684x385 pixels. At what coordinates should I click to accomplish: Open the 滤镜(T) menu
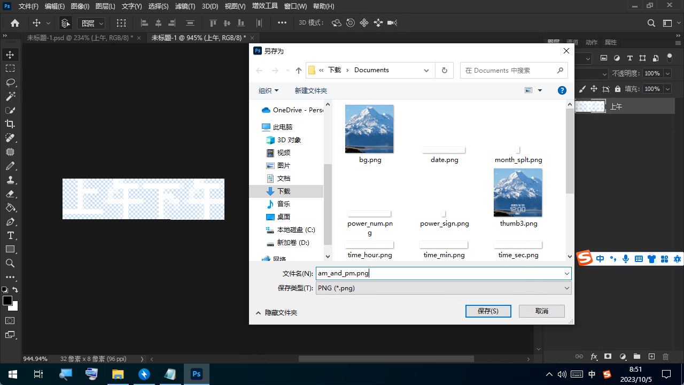[x=185, y=6]
